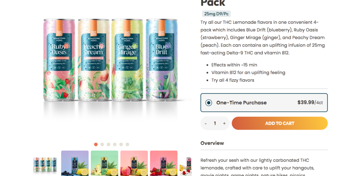353x176 pixels.
Task: Open the peach background can thumbnail
Action: [134, 163]
